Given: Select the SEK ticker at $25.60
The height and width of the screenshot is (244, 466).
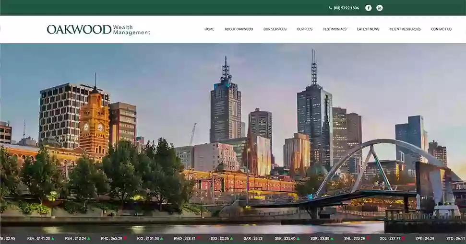Looking at the screenshot, I should tap(285, 238).
